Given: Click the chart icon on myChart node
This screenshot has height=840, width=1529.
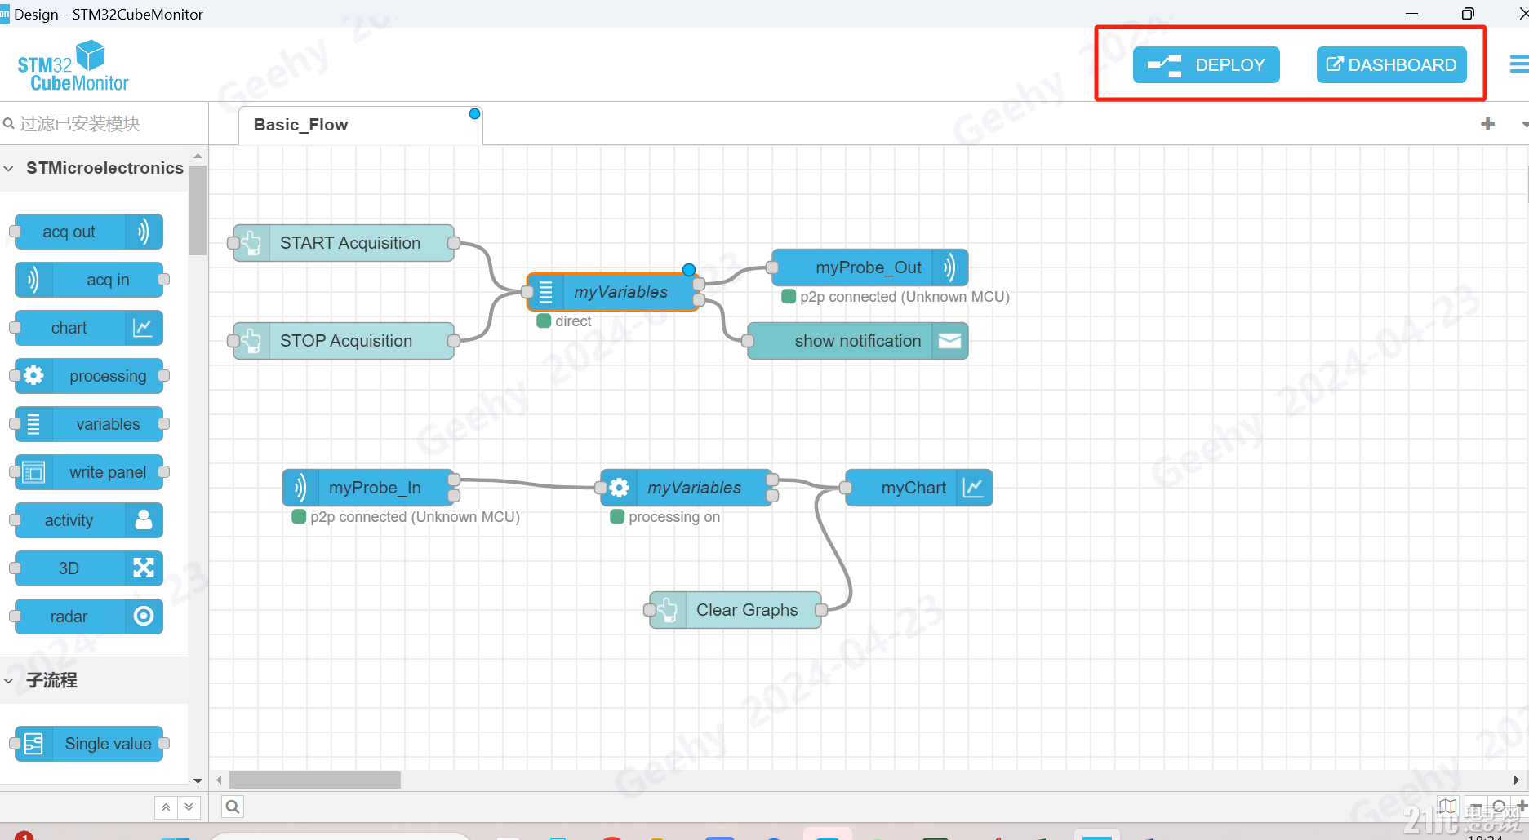Looking at the screenshot, I should click(x=974, y=488).
